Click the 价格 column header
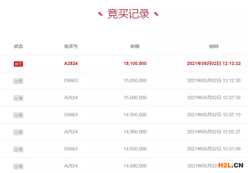Screen dimensions: 248x173 [x=135, y=46]
